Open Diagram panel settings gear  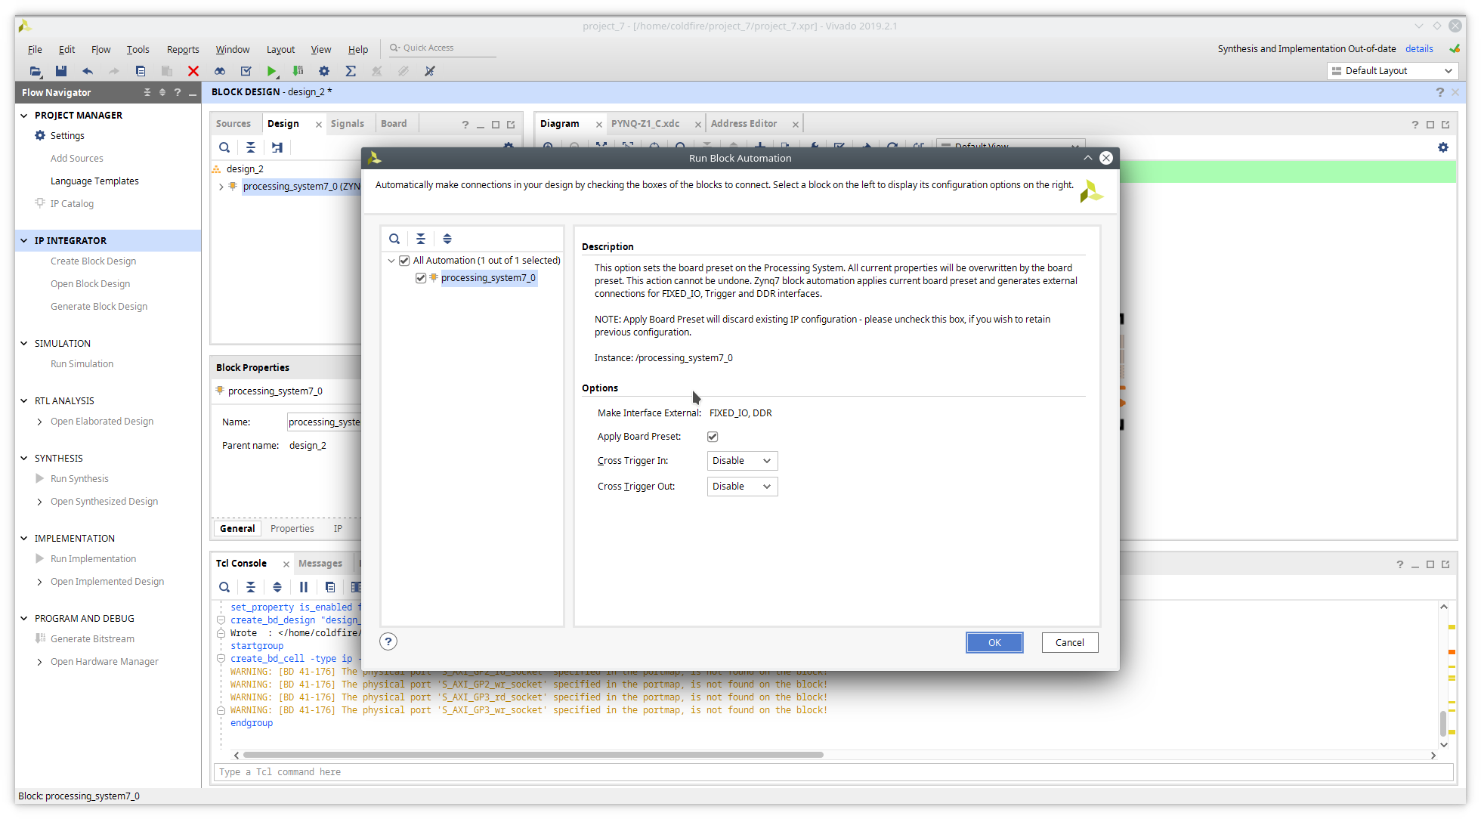(1443, 147)
